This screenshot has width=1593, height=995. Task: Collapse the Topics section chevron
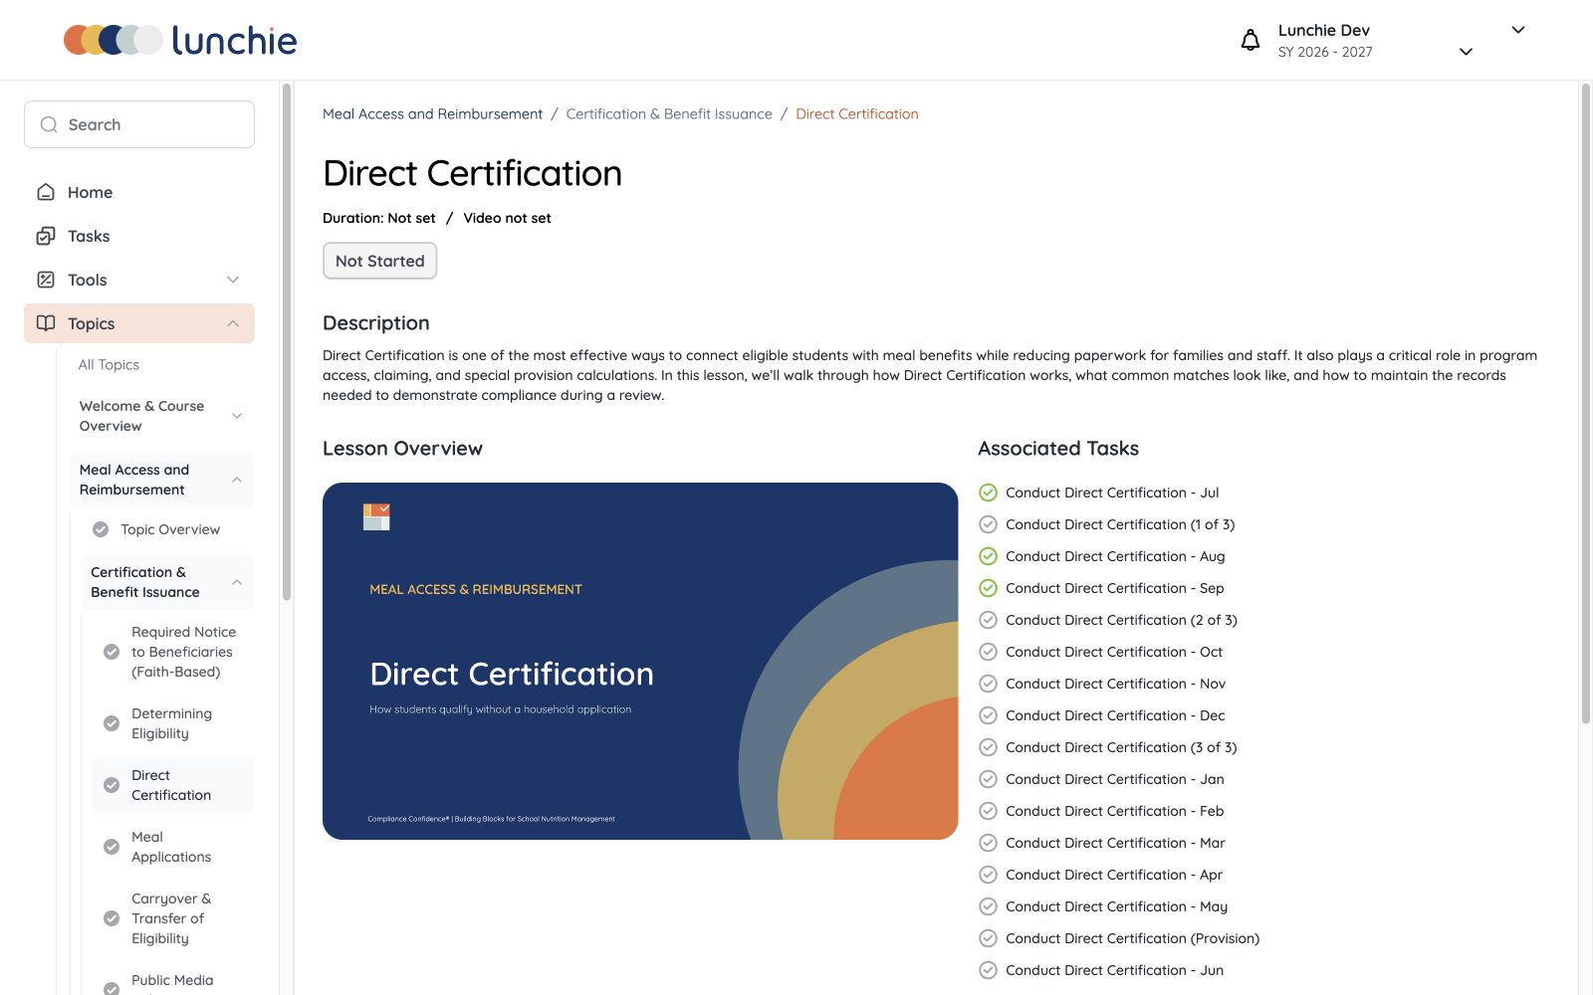tap(233, 323)
